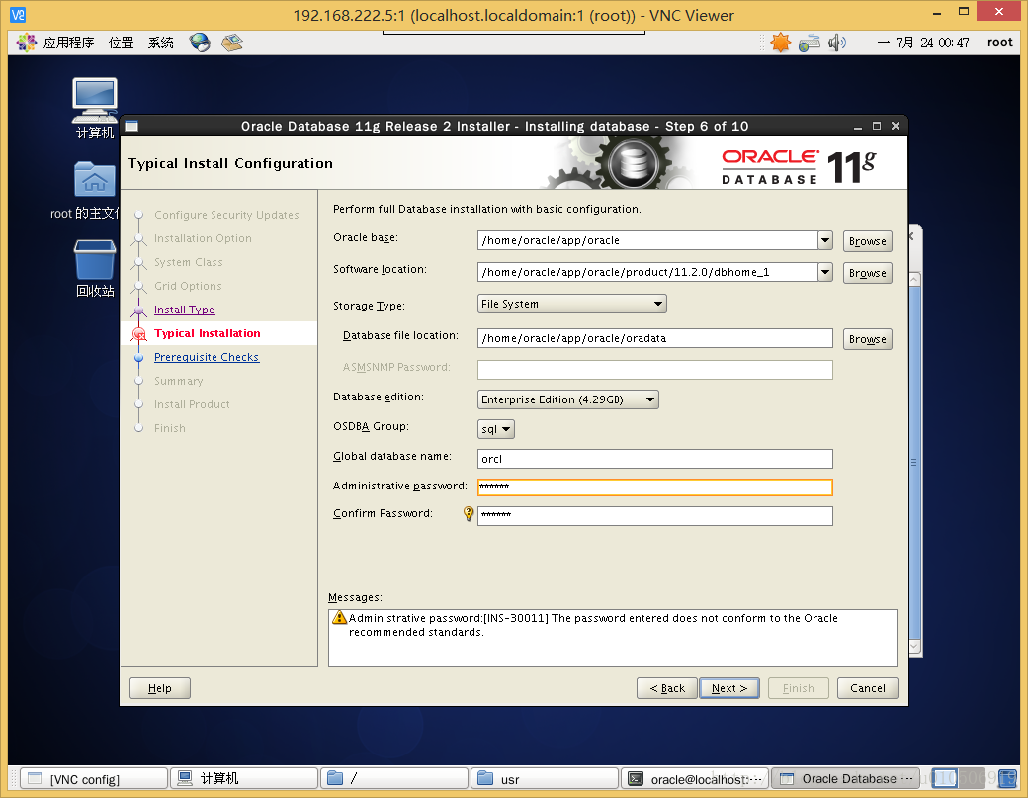This screenshot has width=1028, height=798.
Task: Browse for Oracle base directory
Action: [x=868, y=241]
